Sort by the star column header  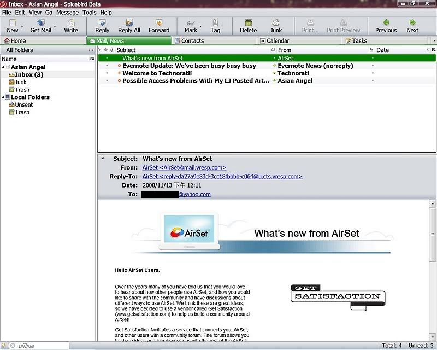[105, 50]
